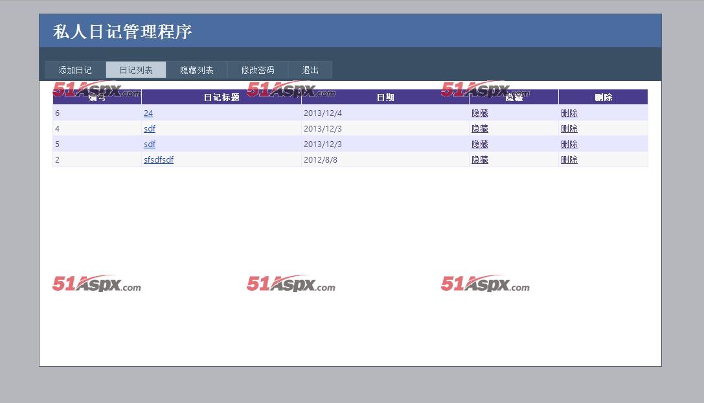Open the sdf diary in row 4
This screenshot has width=704, height=403.
[x=150, y=129]
